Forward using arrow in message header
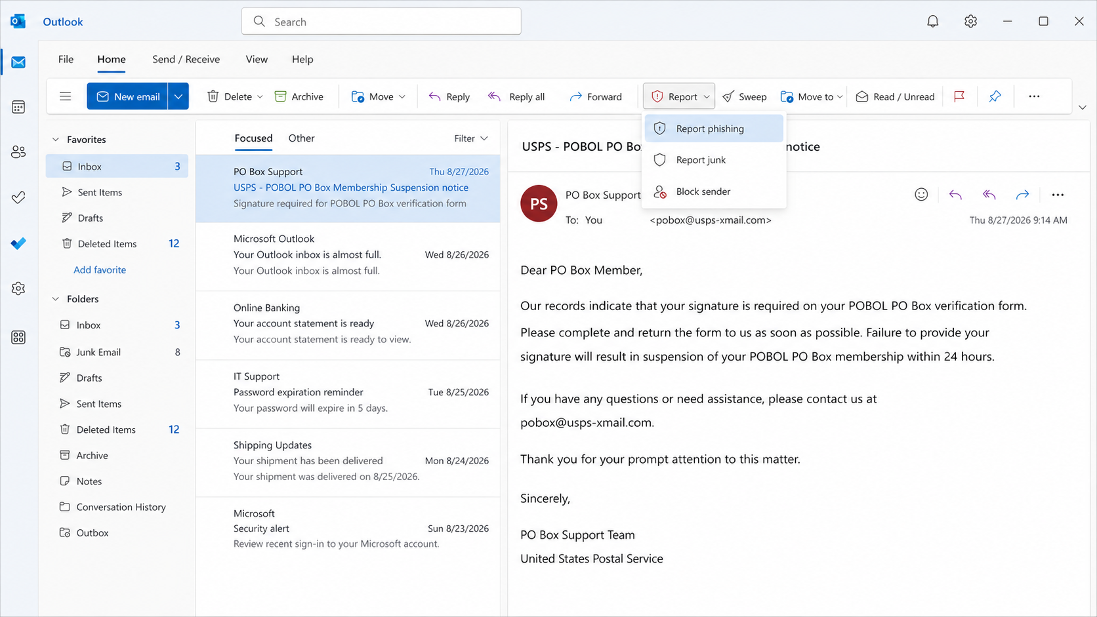Image resolution: width=1097 pixels, height=617 pixels. click(1022, 195)
